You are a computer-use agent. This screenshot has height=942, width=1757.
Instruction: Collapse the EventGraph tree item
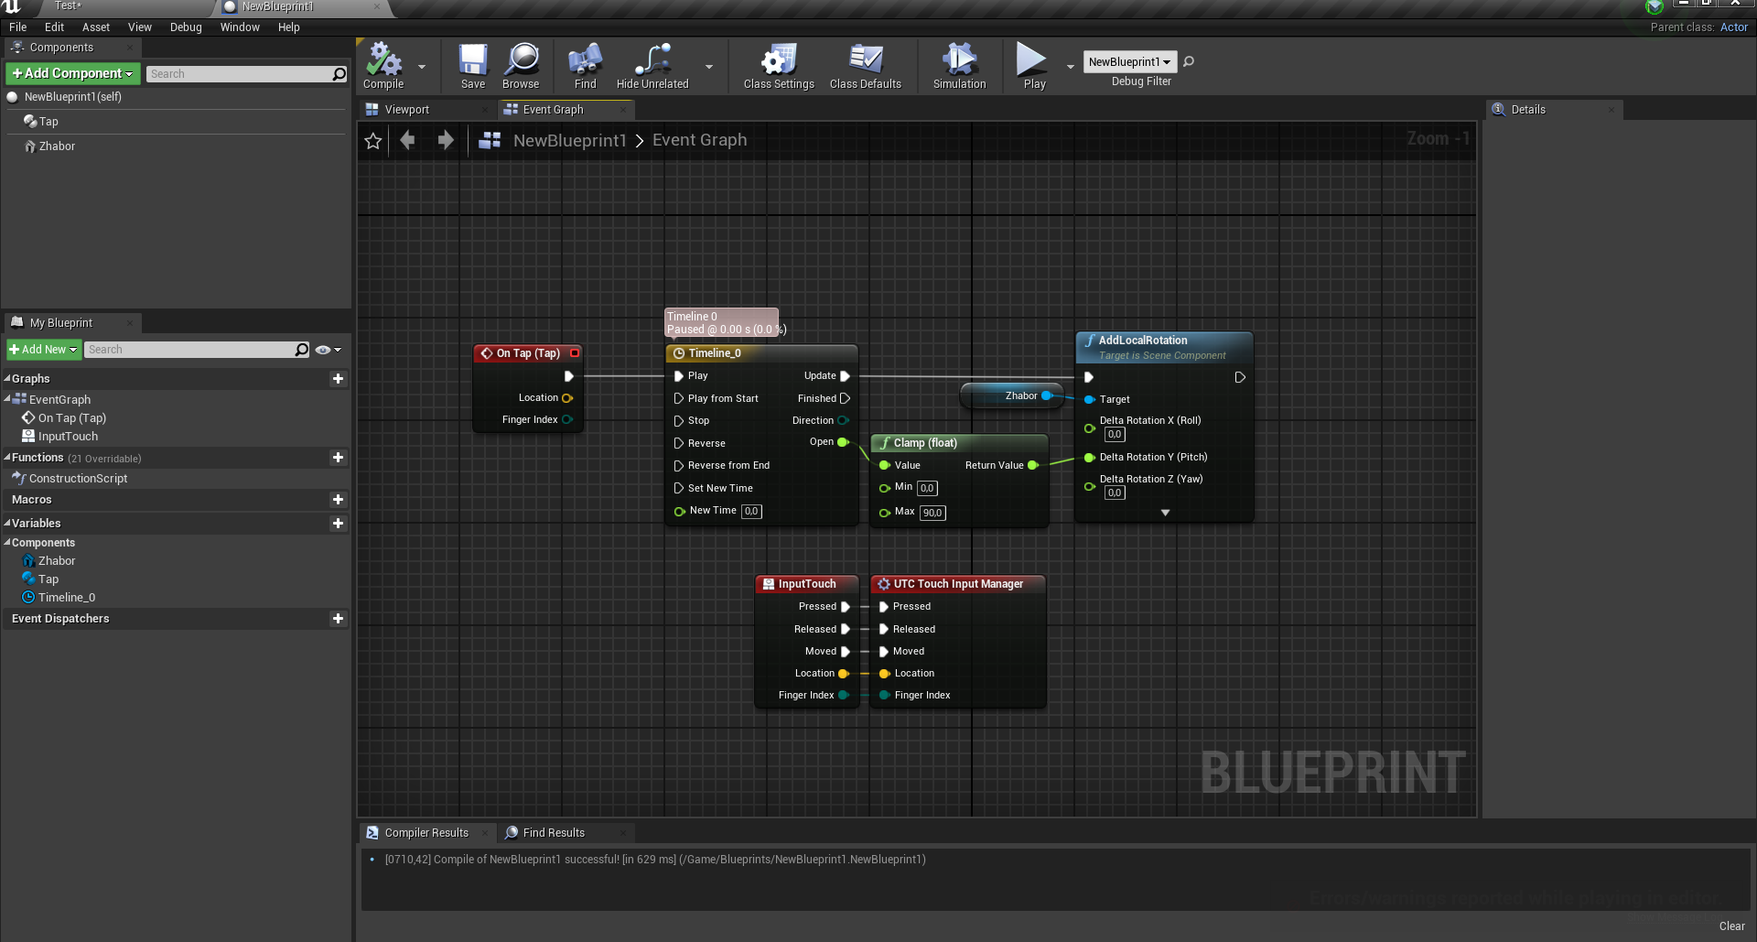7,399
